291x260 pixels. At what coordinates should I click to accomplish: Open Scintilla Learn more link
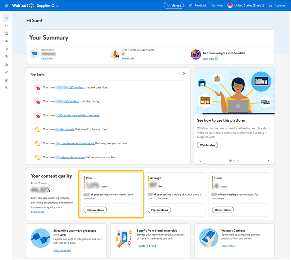click(x=210, y=59)
